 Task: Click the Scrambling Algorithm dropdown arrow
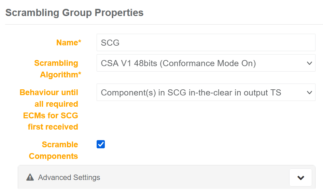pos(309,63)
